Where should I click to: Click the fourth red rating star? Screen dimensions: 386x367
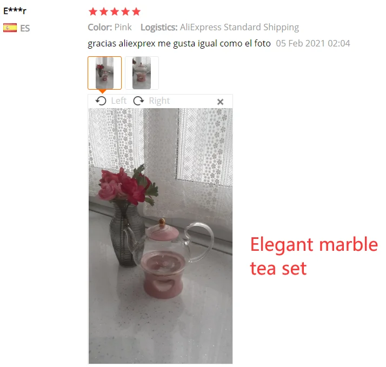pos(125,11)
